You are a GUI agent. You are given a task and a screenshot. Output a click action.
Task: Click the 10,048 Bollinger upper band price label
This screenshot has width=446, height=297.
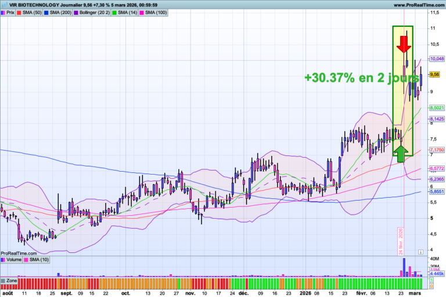(436, 59)
